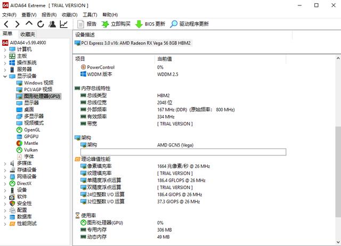
Task: Click the 配置 configuration icon
Action: point(12,210)
